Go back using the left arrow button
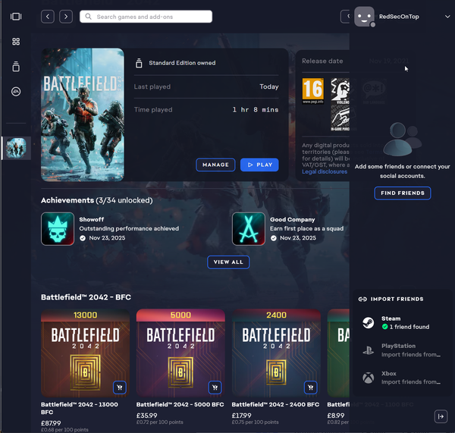455x433 pixels. point(48,16)
